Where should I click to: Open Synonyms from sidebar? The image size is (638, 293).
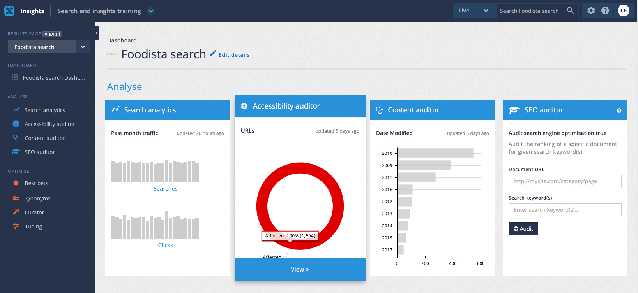click(37, 198)
